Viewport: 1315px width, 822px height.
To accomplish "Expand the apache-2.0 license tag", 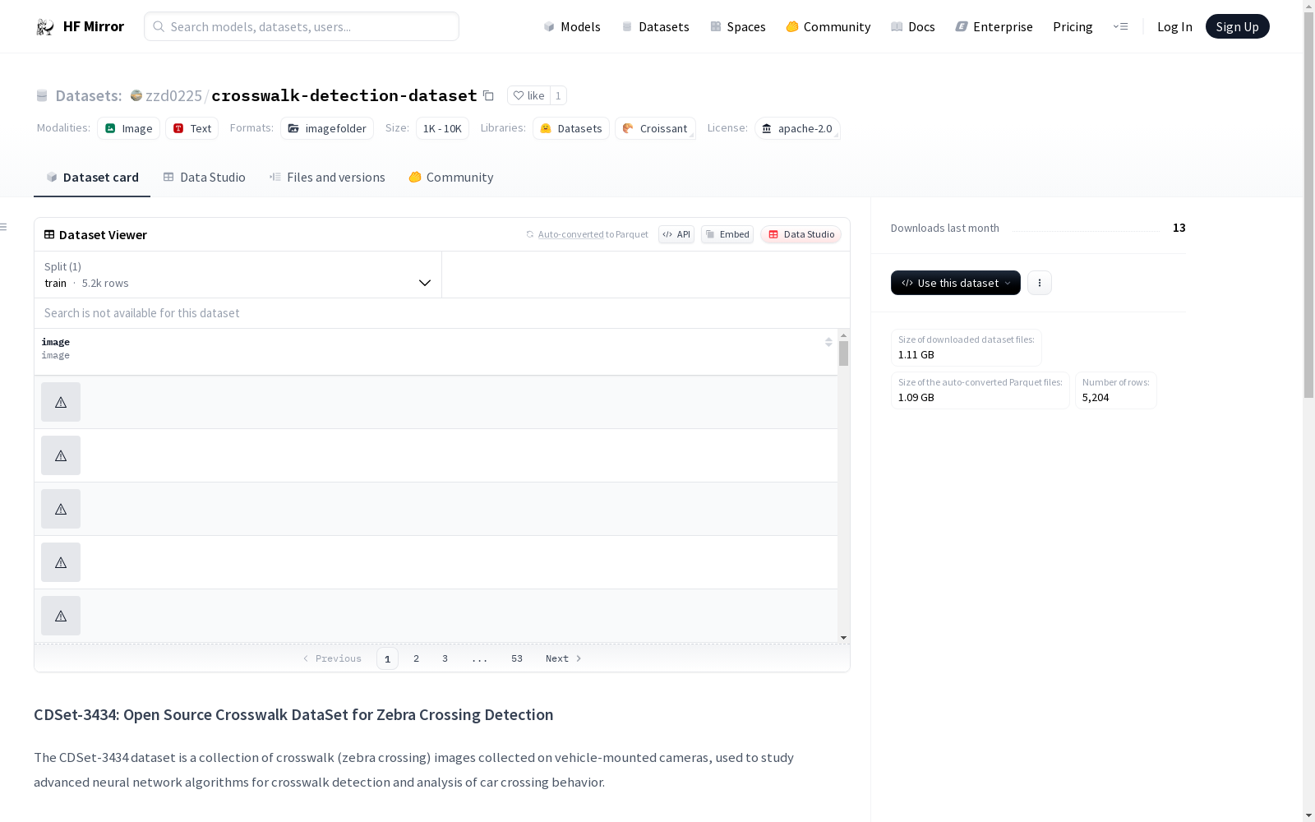I will coord(797,128).
